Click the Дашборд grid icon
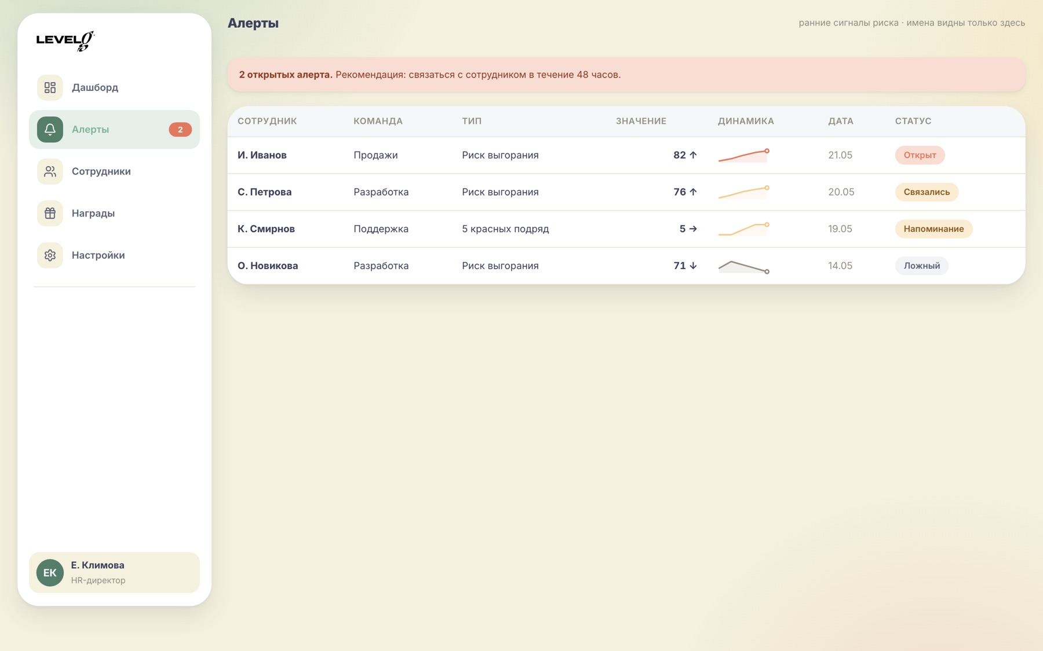This screenshot has height=651, width=1043. pos(50,87)
